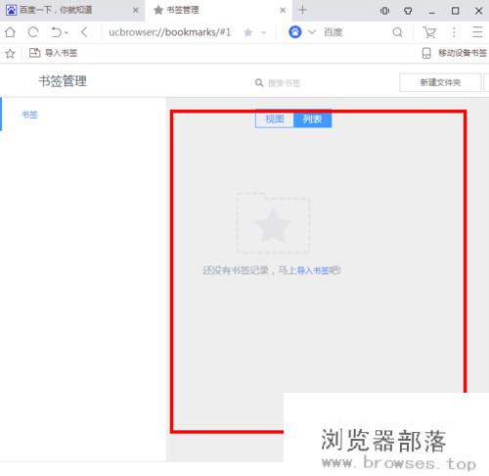Screen dimensions: 489x476
Task: Reload the page with refresh icon
Action: pos(33,32)
